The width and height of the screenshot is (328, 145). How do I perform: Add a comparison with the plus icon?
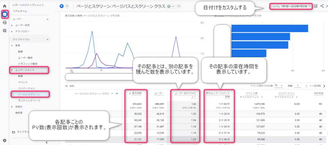[x=67, y=6]
